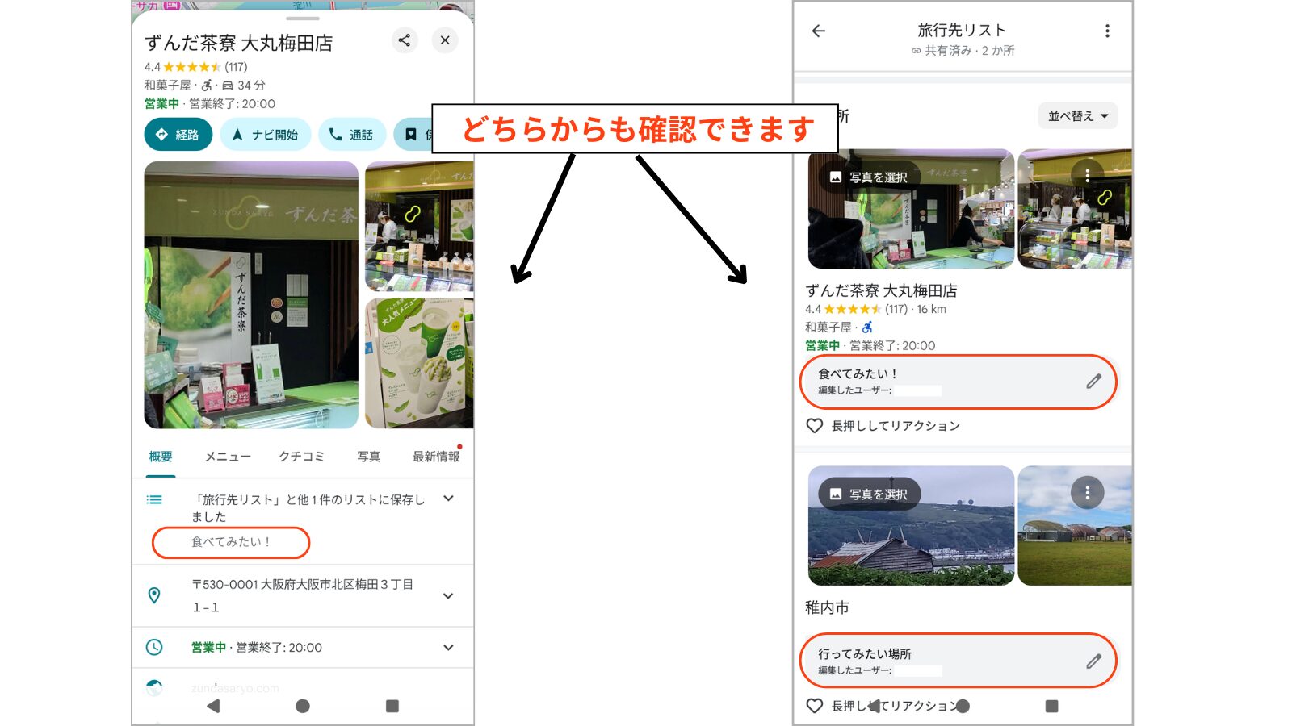Open the large storefront photo in place card

[x=251, y=294]
